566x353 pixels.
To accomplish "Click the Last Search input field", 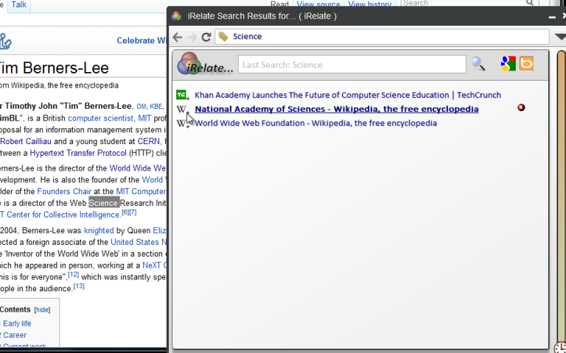I will (352, 65).
